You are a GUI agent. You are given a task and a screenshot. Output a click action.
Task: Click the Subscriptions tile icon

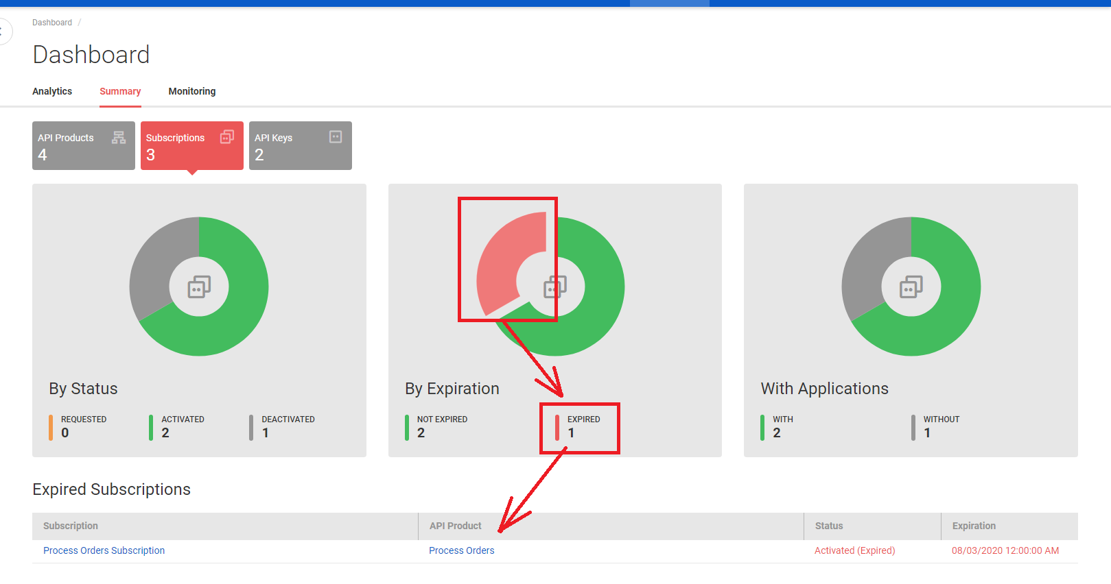(x=227, y=137)
